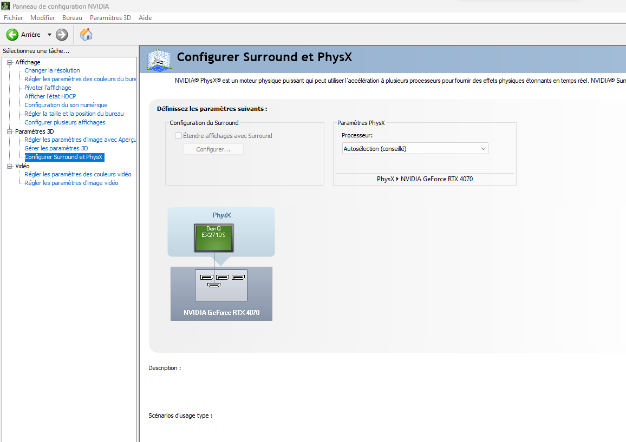Collapse the Vidéo tree section
626x442 pixels.
pyautogui.click(x=9, y=166)
